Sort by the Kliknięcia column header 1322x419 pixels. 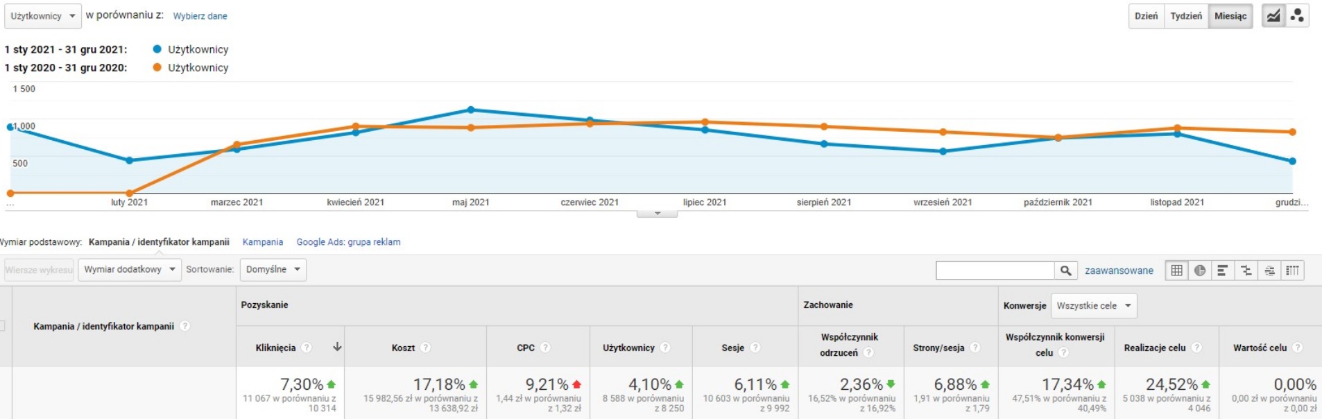point(275,348)
